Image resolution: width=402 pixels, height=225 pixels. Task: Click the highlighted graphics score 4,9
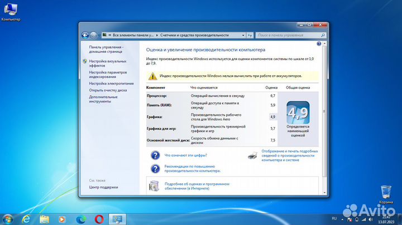pos(272,117)
